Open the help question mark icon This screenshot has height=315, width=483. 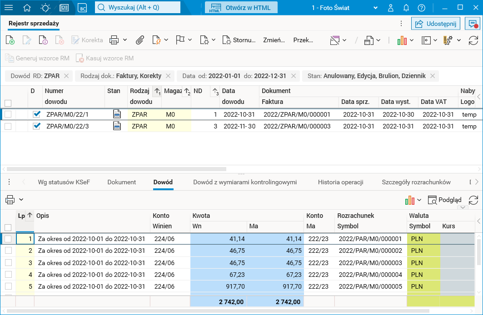pos(422,8)
